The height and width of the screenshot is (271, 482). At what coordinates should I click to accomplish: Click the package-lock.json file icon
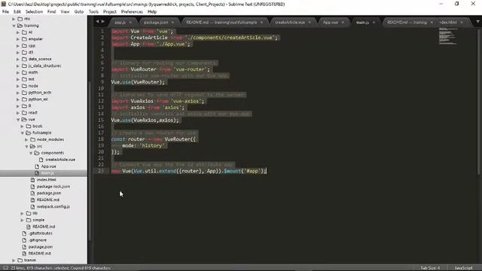(33, 187)
